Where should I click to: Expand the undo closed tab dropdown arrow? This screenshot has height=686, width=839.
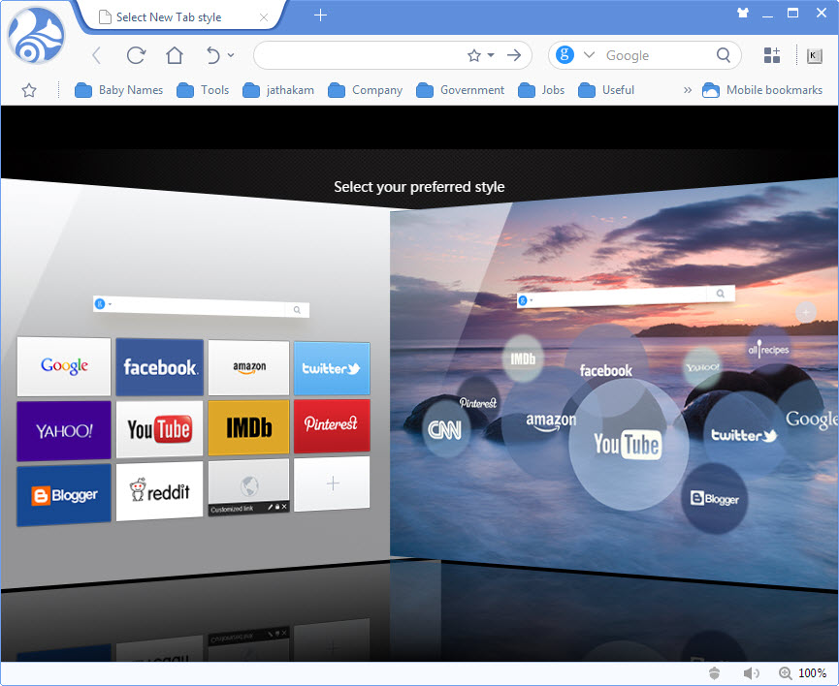pos(231,54)
